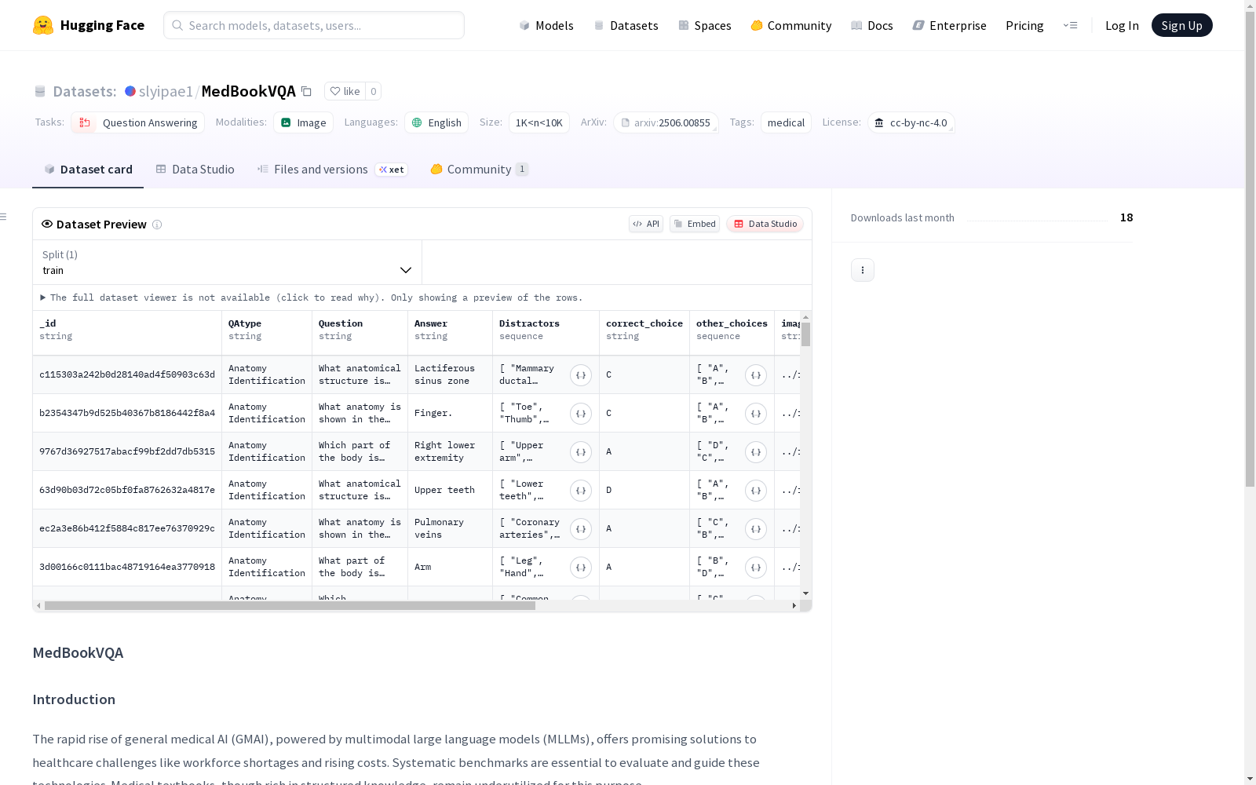
Task: Expand other_choices cell in Arm row
Action: click(756, 568)
